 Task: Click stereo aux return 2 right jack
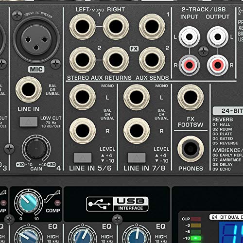pyautogui.click(x=116, y=60)
